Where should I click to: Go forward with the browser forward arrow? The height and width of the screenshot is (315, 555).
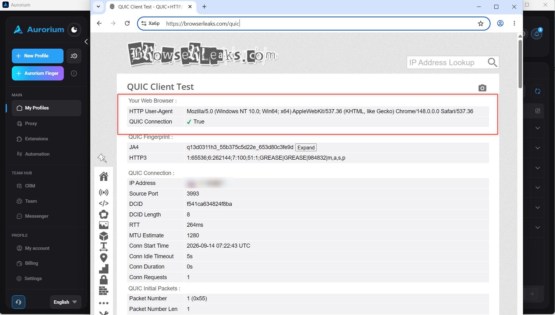pos(113,23)
